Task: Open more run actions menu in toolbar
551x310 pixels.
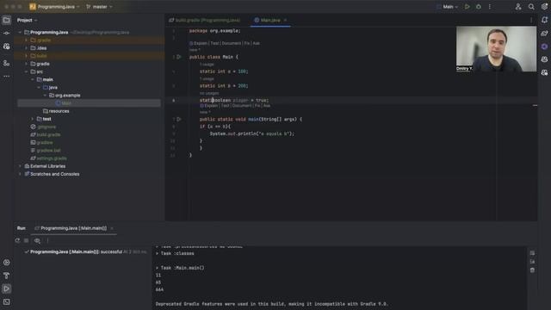Action: [x=490, y=7]
